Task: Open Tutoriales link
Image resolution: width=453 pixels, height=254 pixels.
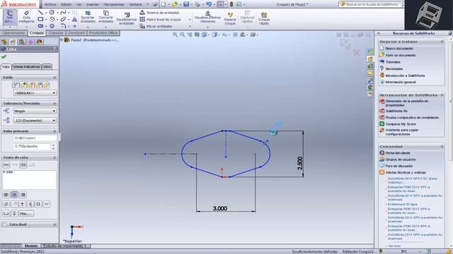Action: point(393,62)
